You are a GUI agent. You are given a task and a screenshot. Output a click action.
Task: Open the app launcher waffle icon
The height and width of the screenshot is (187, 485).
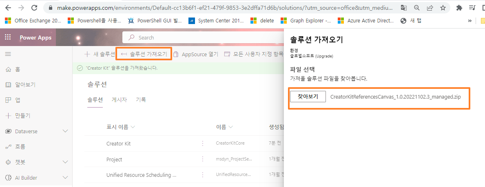coord(8,37)
